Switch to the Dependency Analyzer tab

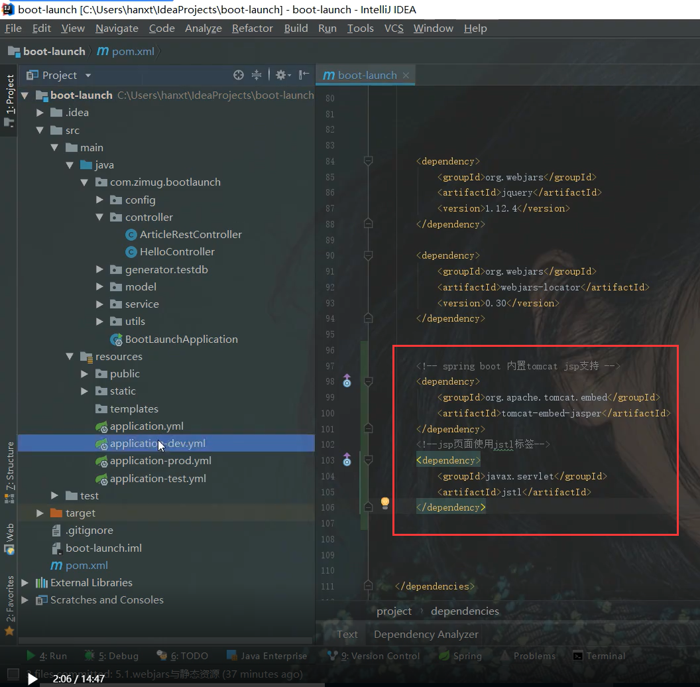click(426, 635)
